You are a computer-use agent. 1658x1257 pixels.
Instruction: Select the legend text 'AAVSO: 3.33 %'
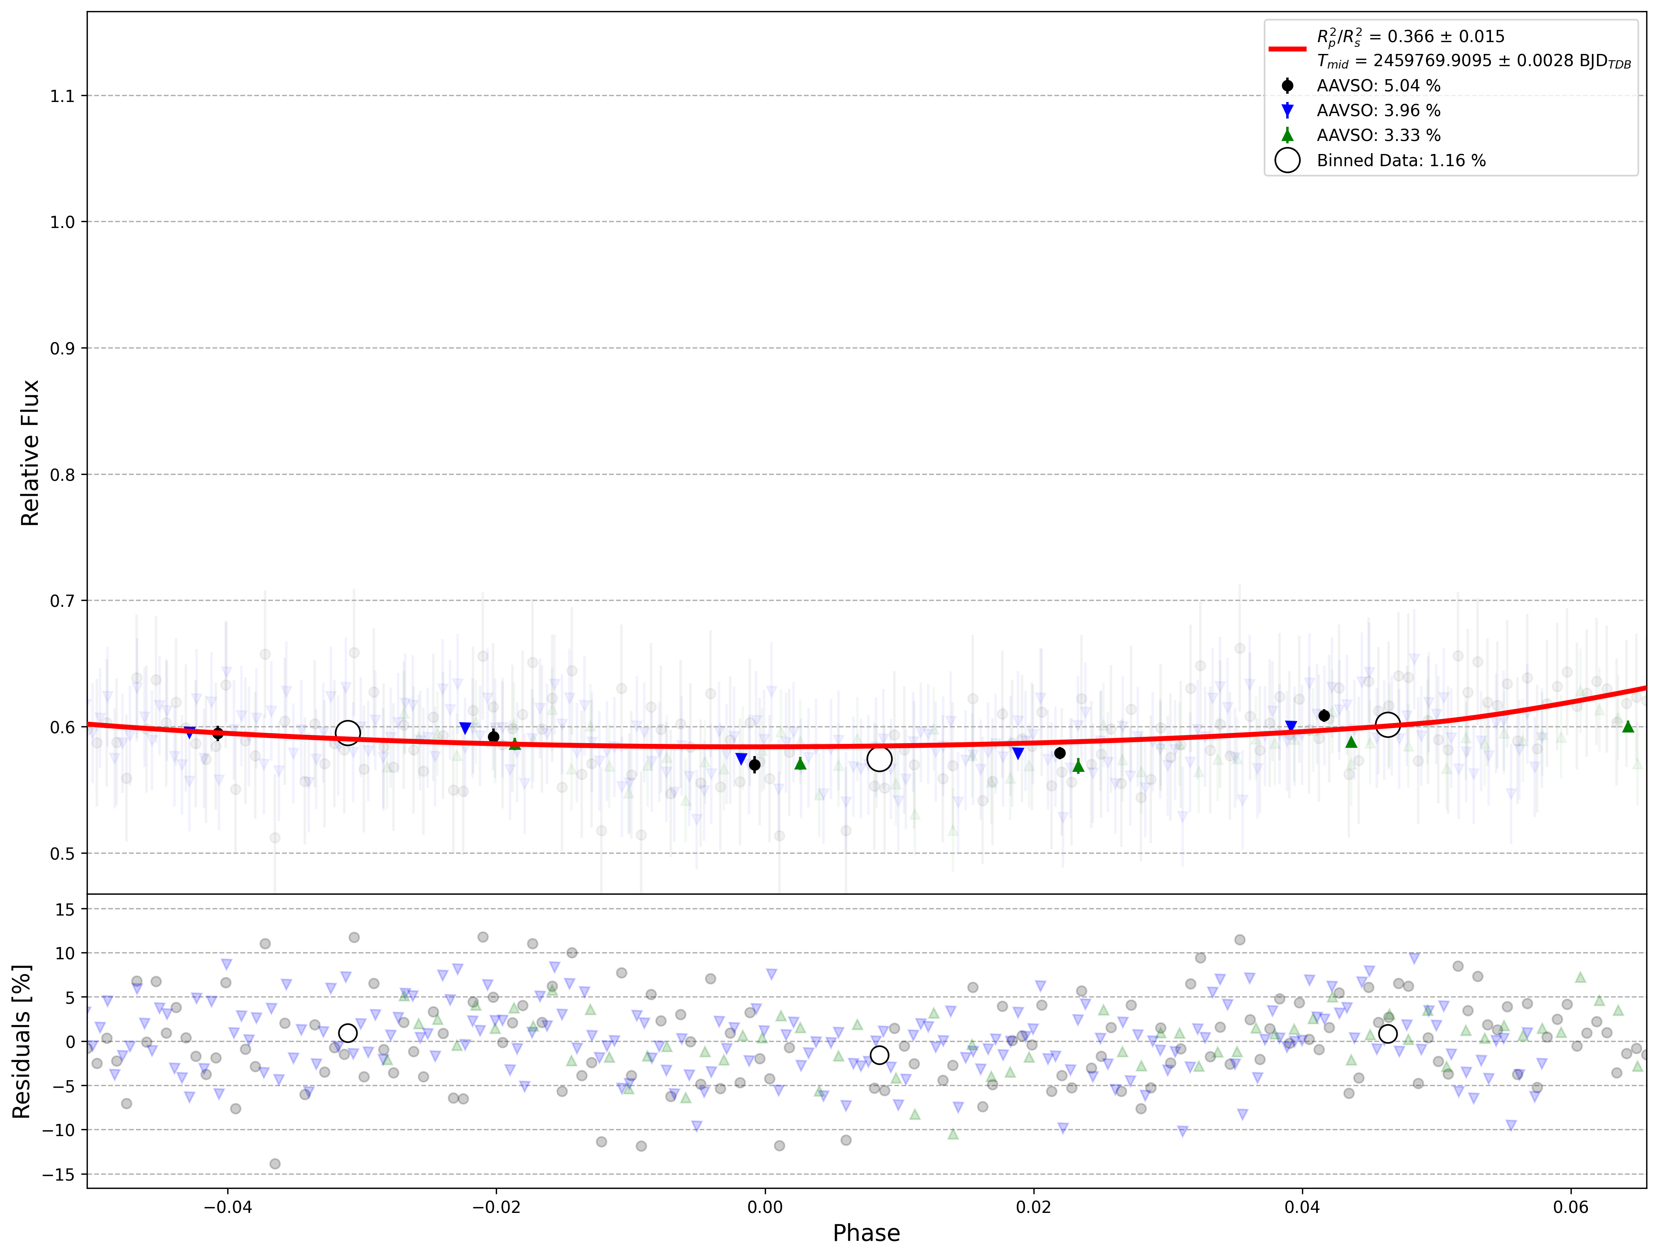tap(1378, 136)
